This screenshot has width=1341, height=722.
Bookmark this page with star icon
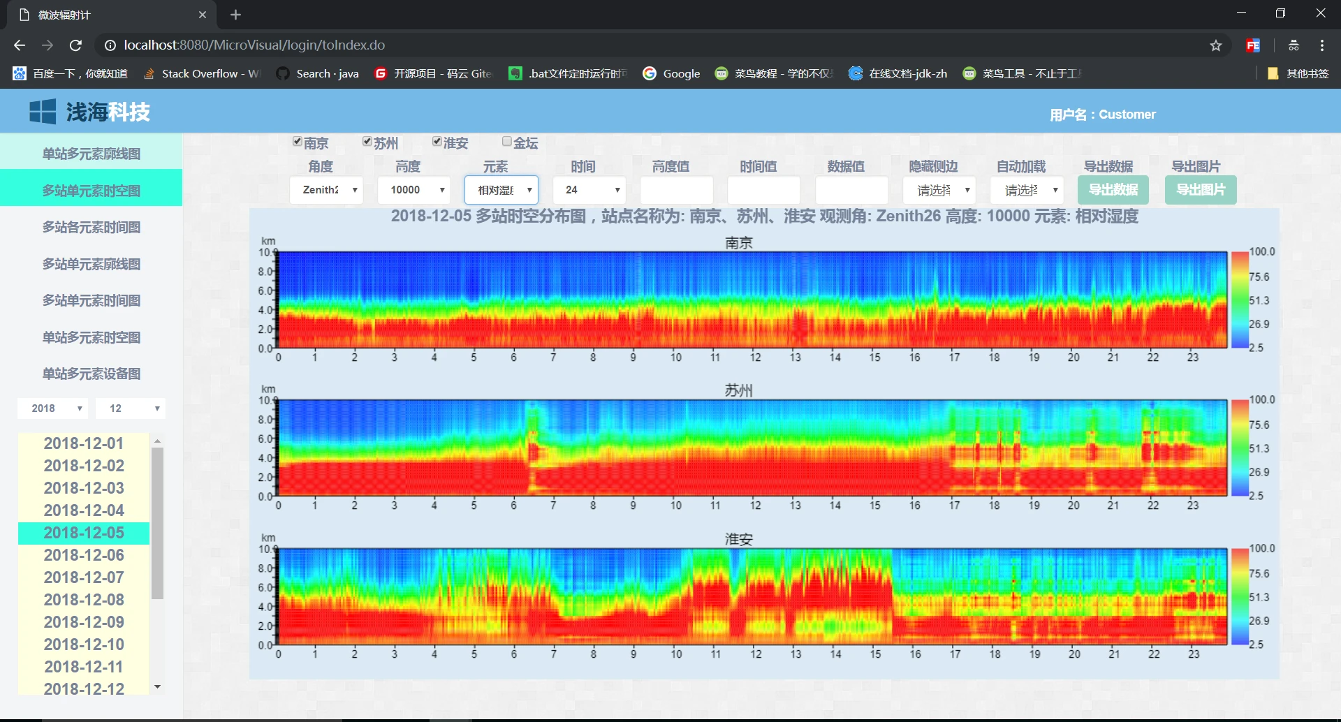pos(1216,45)
